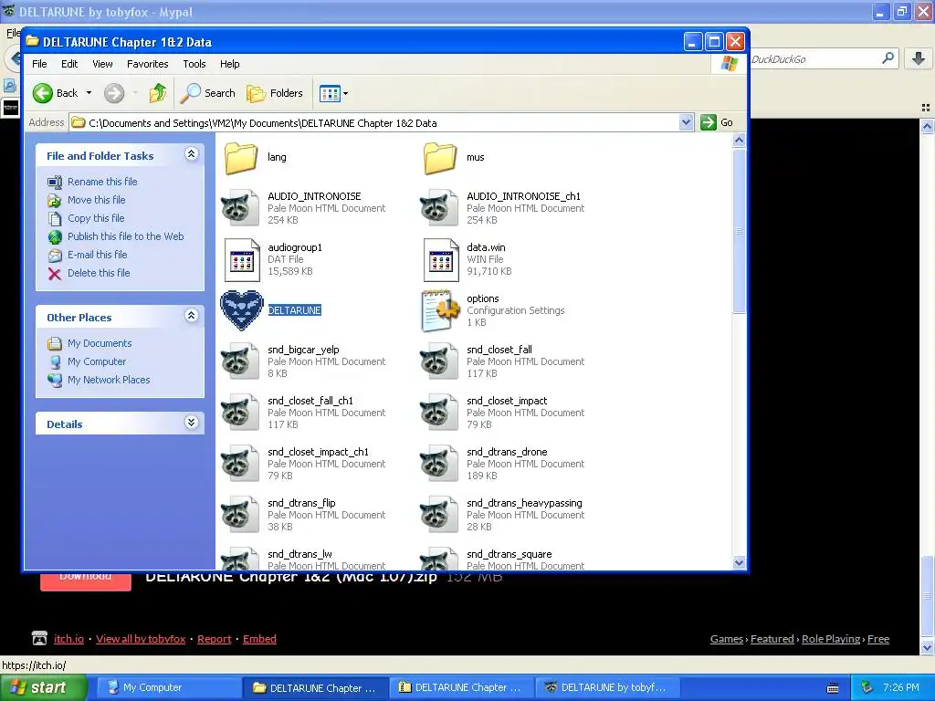
Task: Select AUDIO_INTRONOISE file icon
Action: 240,207
